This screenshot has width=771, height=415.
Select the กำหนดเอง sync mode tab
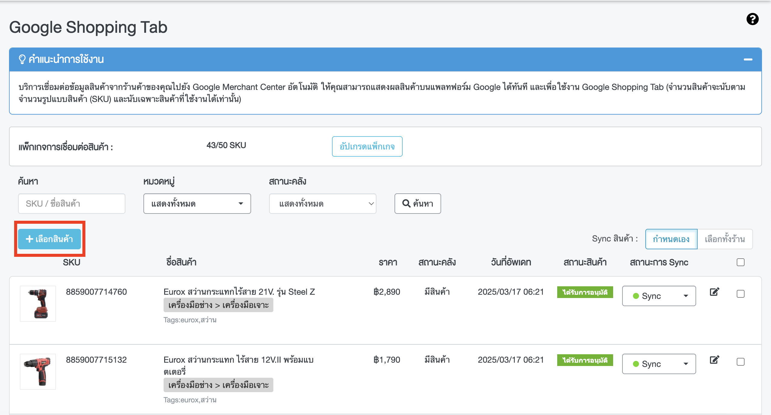pos(671,239)
